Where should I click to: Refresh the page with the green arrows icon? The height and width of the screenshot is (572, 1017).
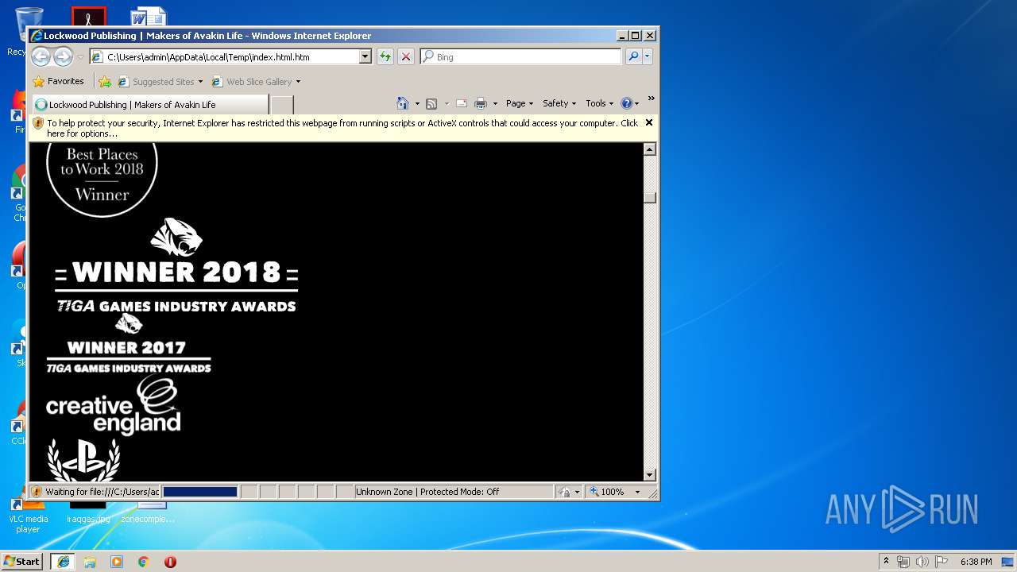pyautogui.click(x=385, y=56)
